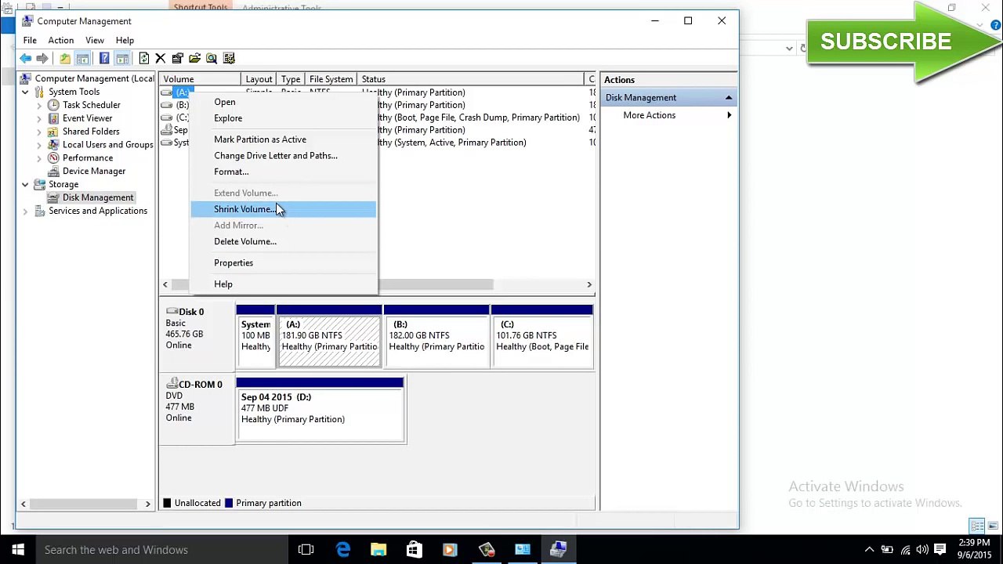
Task: Choose Change Drive Letter and Paths
Action: tap(283, 156)
